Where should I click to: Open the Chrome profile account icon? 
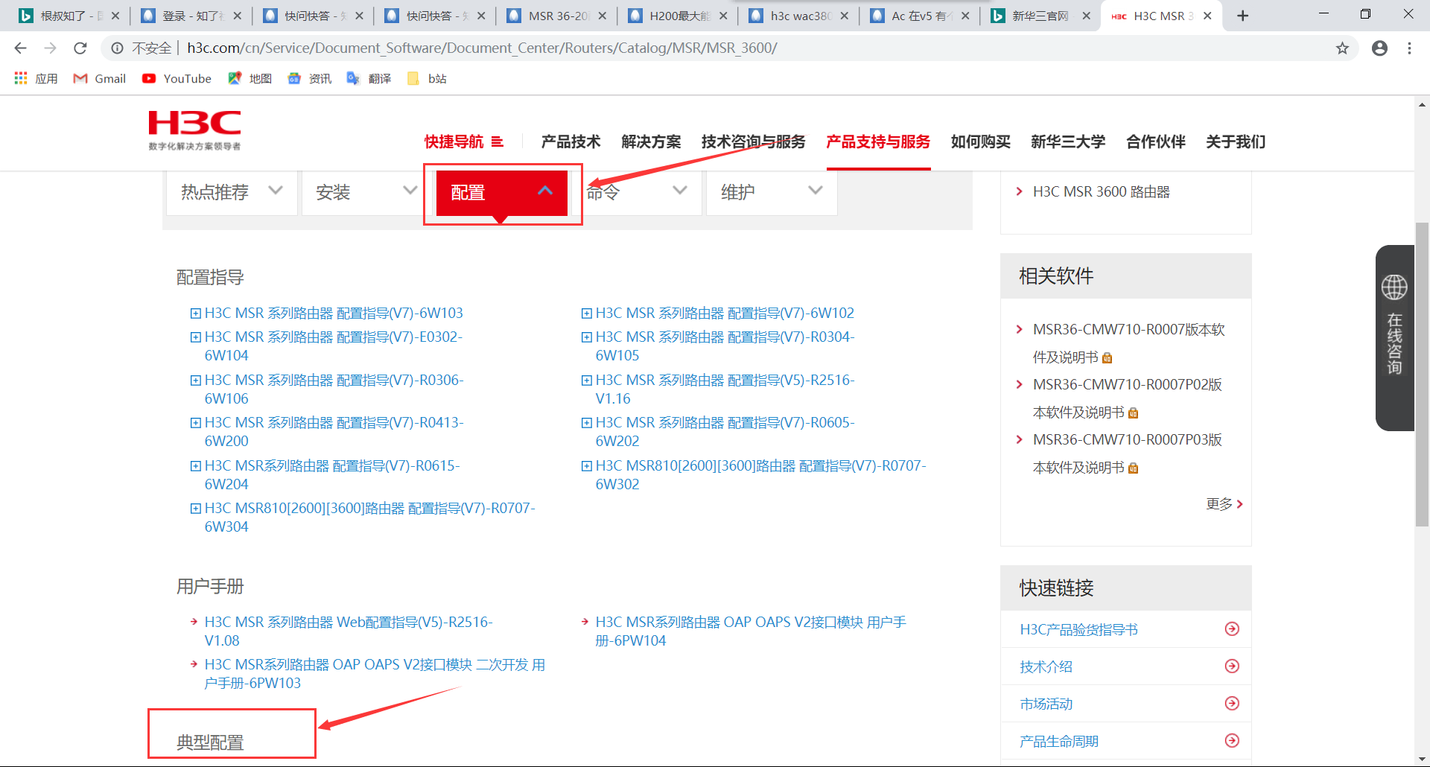click(x=1379, y=48)
